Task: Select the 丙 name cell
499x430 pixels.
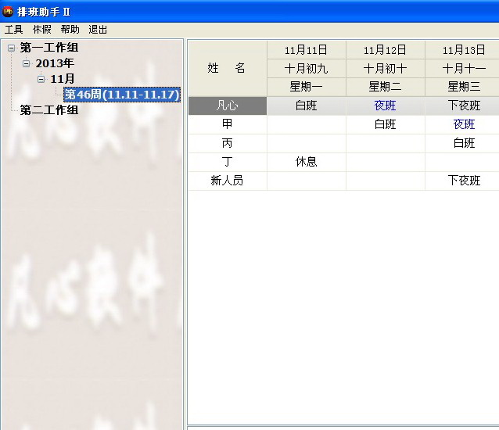Action: (x=228, y=143)
